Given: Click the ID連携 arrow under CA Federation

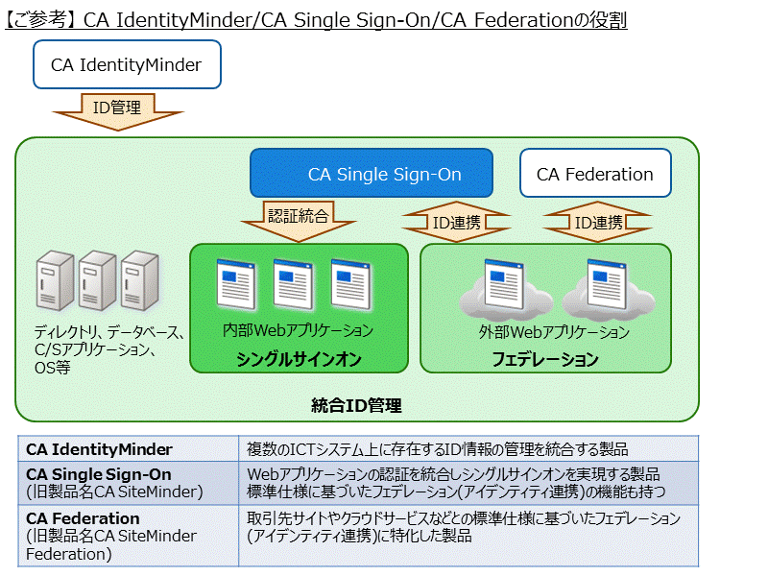Looking at the screenshot, I should [x=597, y=222].
